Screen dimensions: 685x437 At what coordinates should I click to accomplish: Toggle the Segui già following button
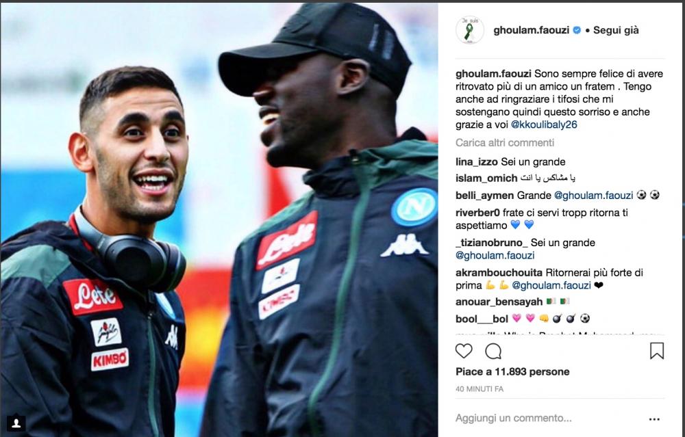click(x=616, y=30)
